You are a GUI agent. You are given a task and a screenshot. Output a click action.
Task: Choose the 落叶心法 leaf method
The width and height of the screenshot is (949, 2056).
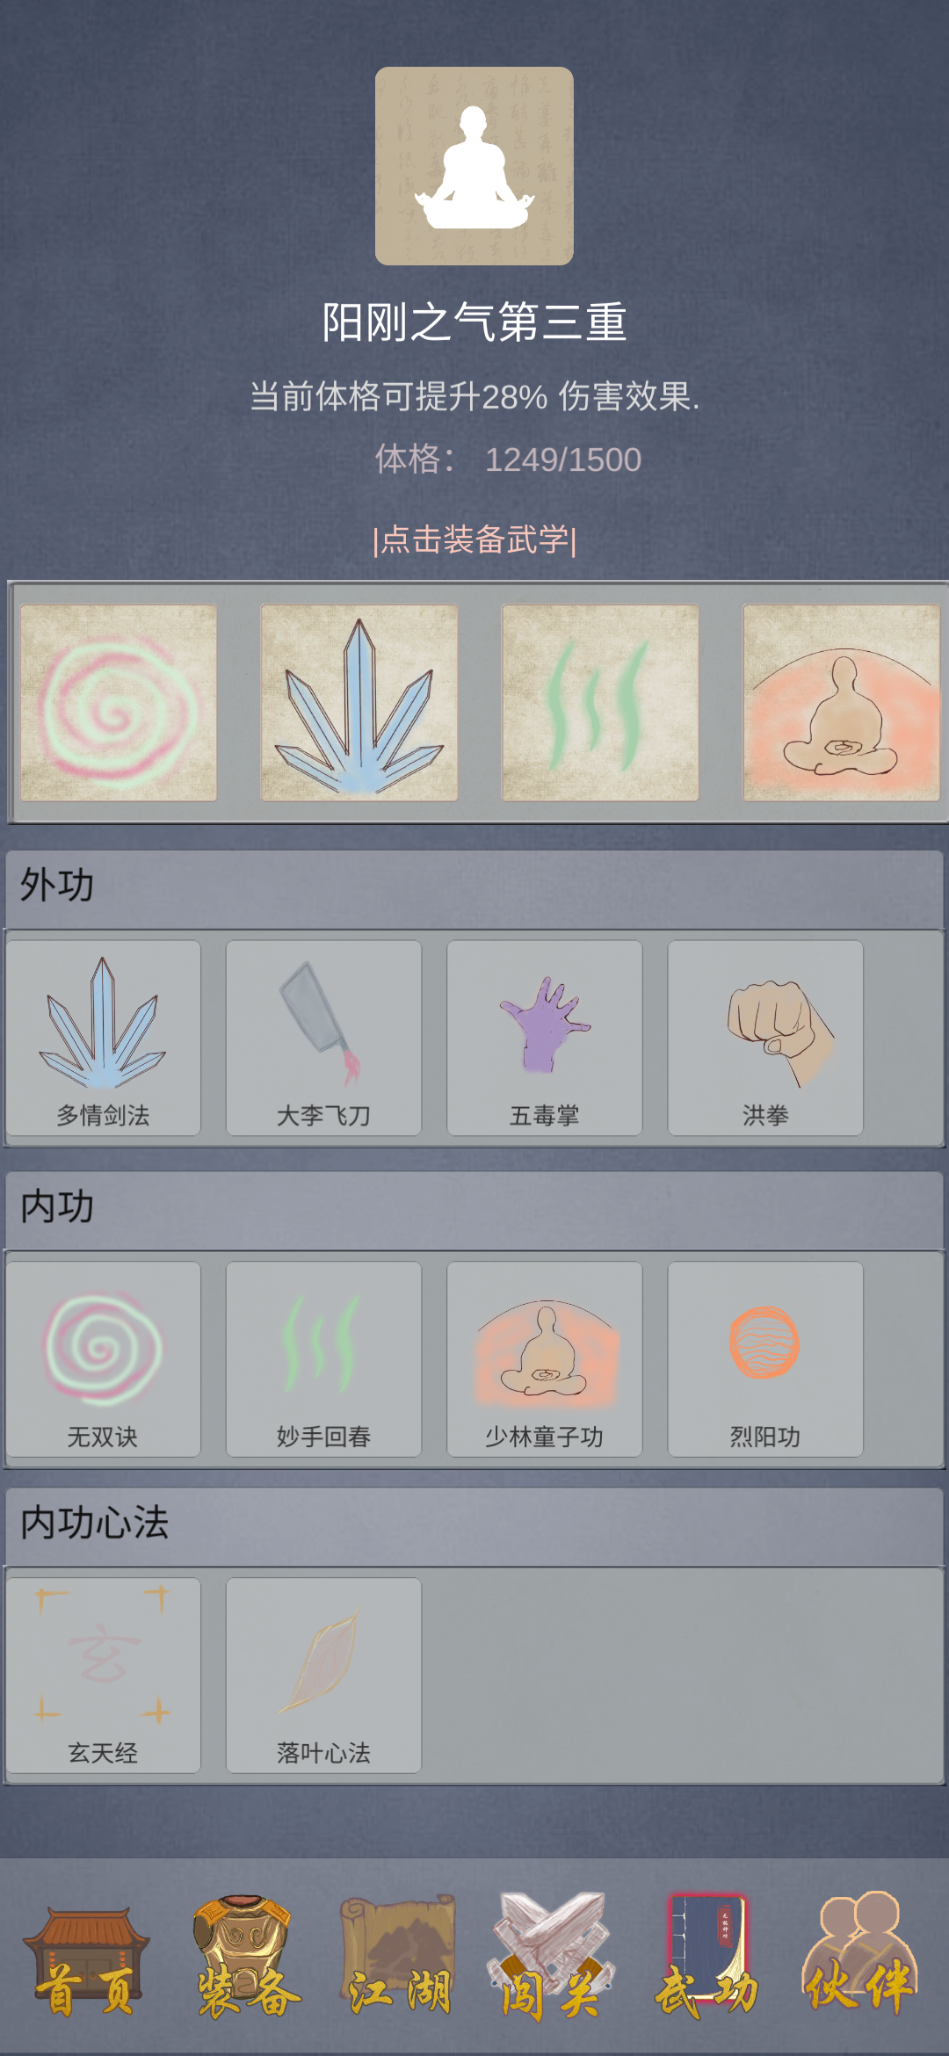[x=324, y=1676]
